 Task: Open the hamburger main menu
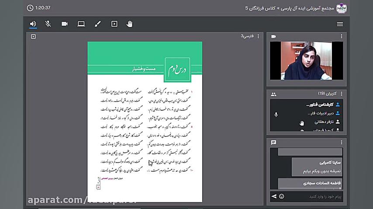340,24
